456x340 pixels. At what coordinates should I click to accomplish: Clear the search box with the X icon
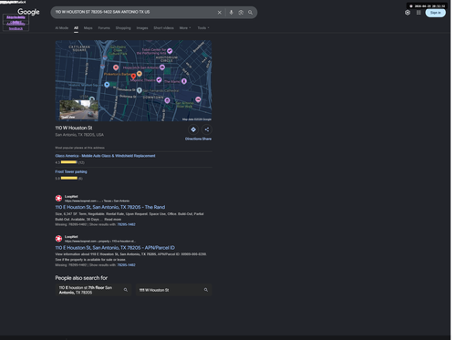tap(219, 13)
